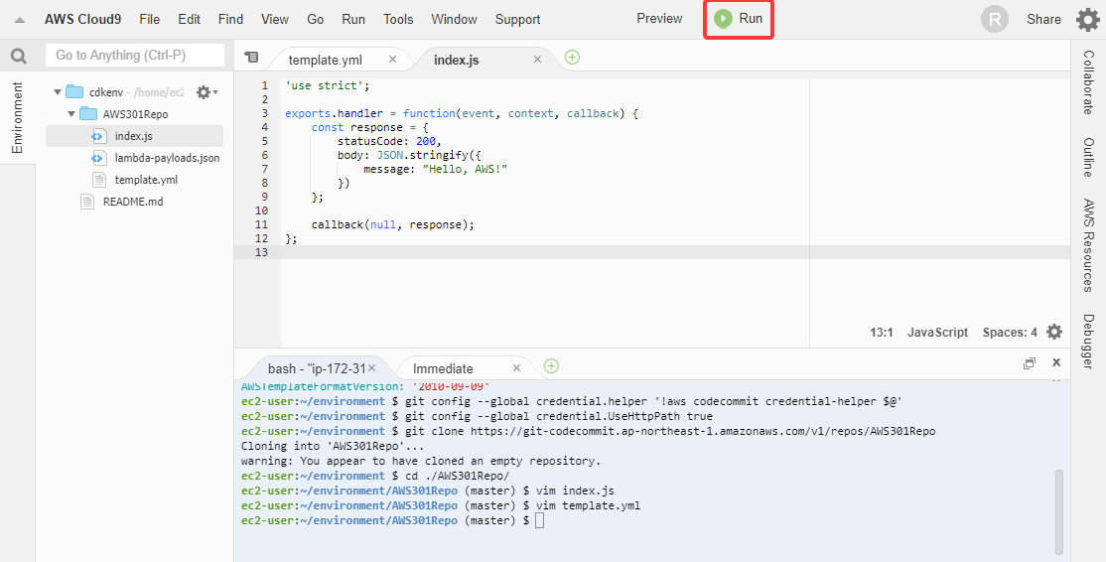Screen dimensions: 1106x562
Task: Toggle the Environment side panel
Action: click(18, 118)
